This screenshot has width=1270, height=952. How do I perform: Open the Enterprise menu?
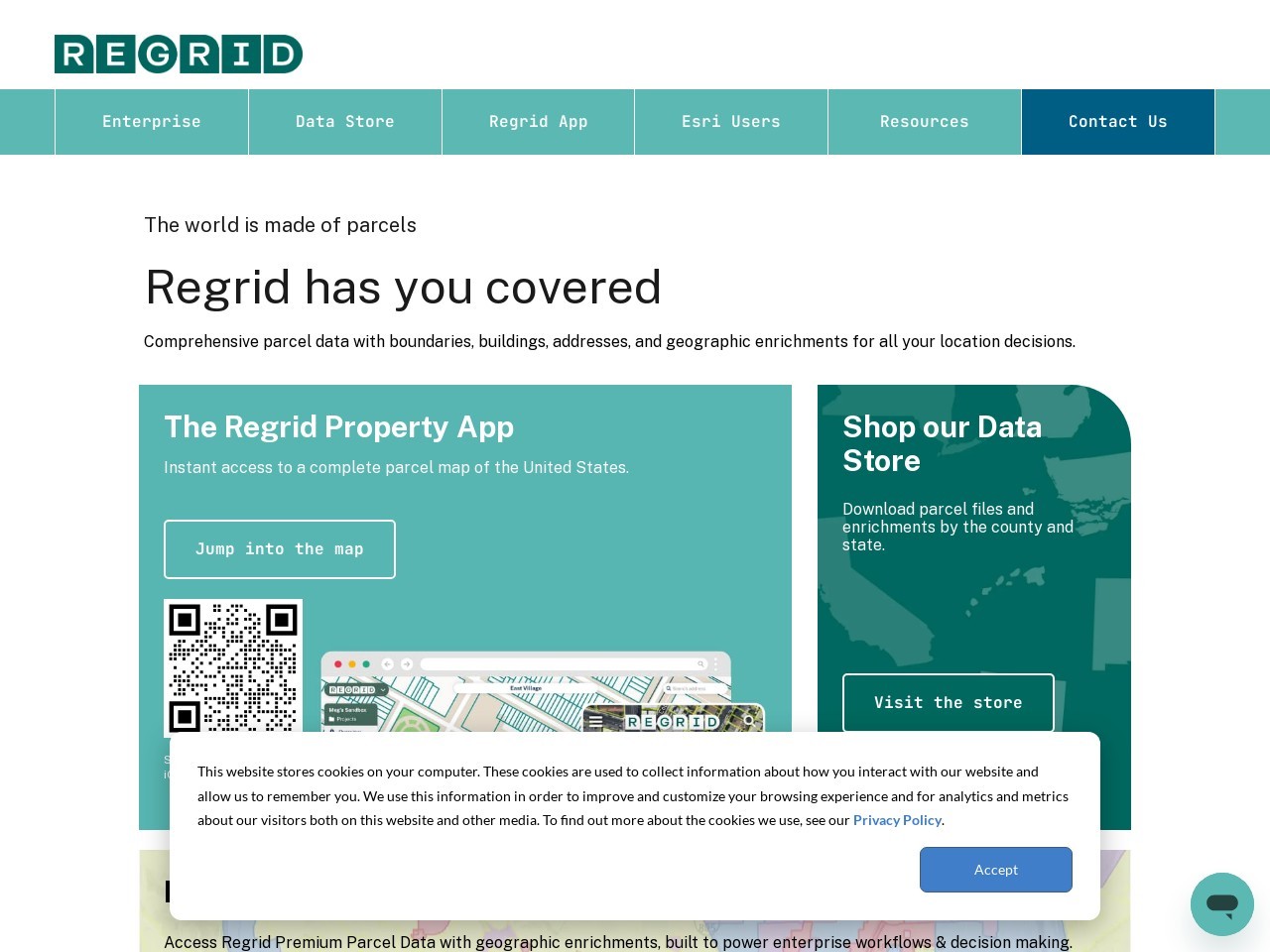(x=152, y=122)
